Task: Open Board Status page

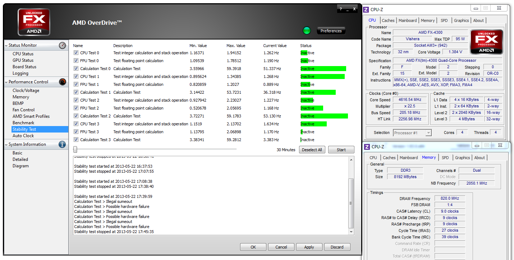Action: (x=24, y=67)
